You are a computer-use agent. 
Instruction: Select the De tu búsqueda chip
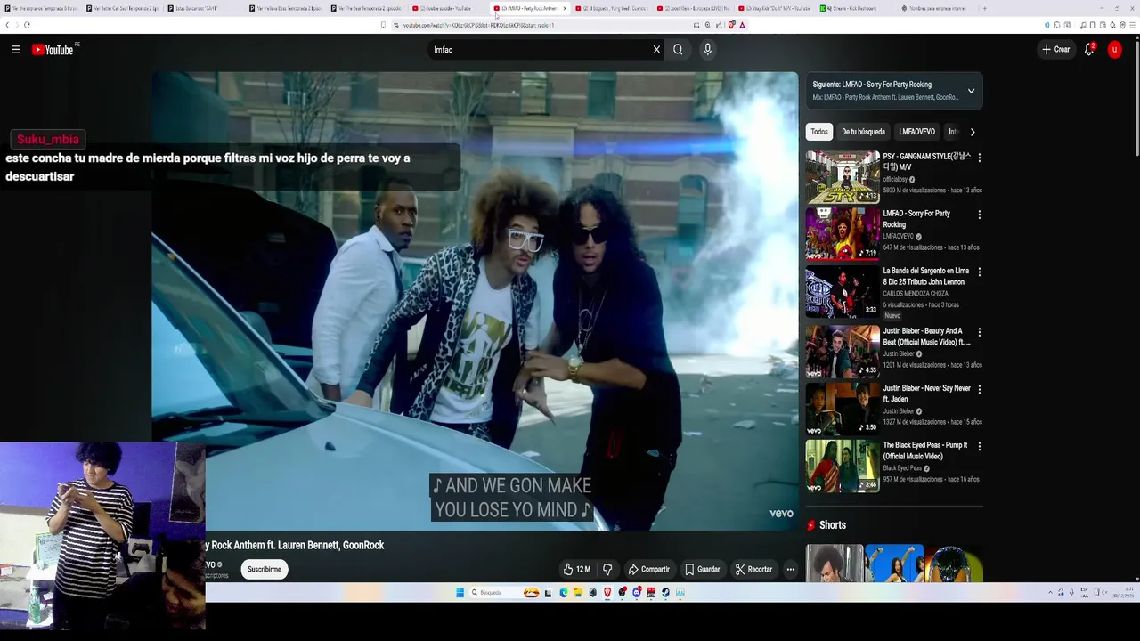click(863, 132)
